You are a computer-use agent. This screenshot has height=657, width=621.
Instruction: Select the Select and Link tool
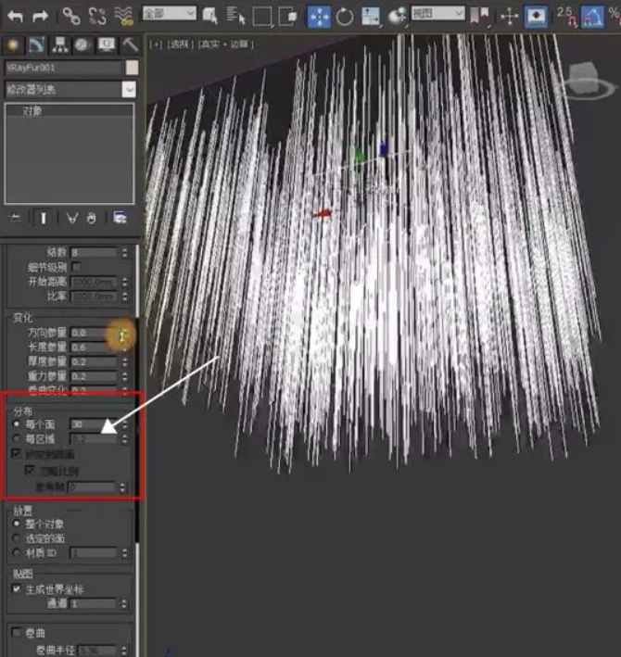71,16
